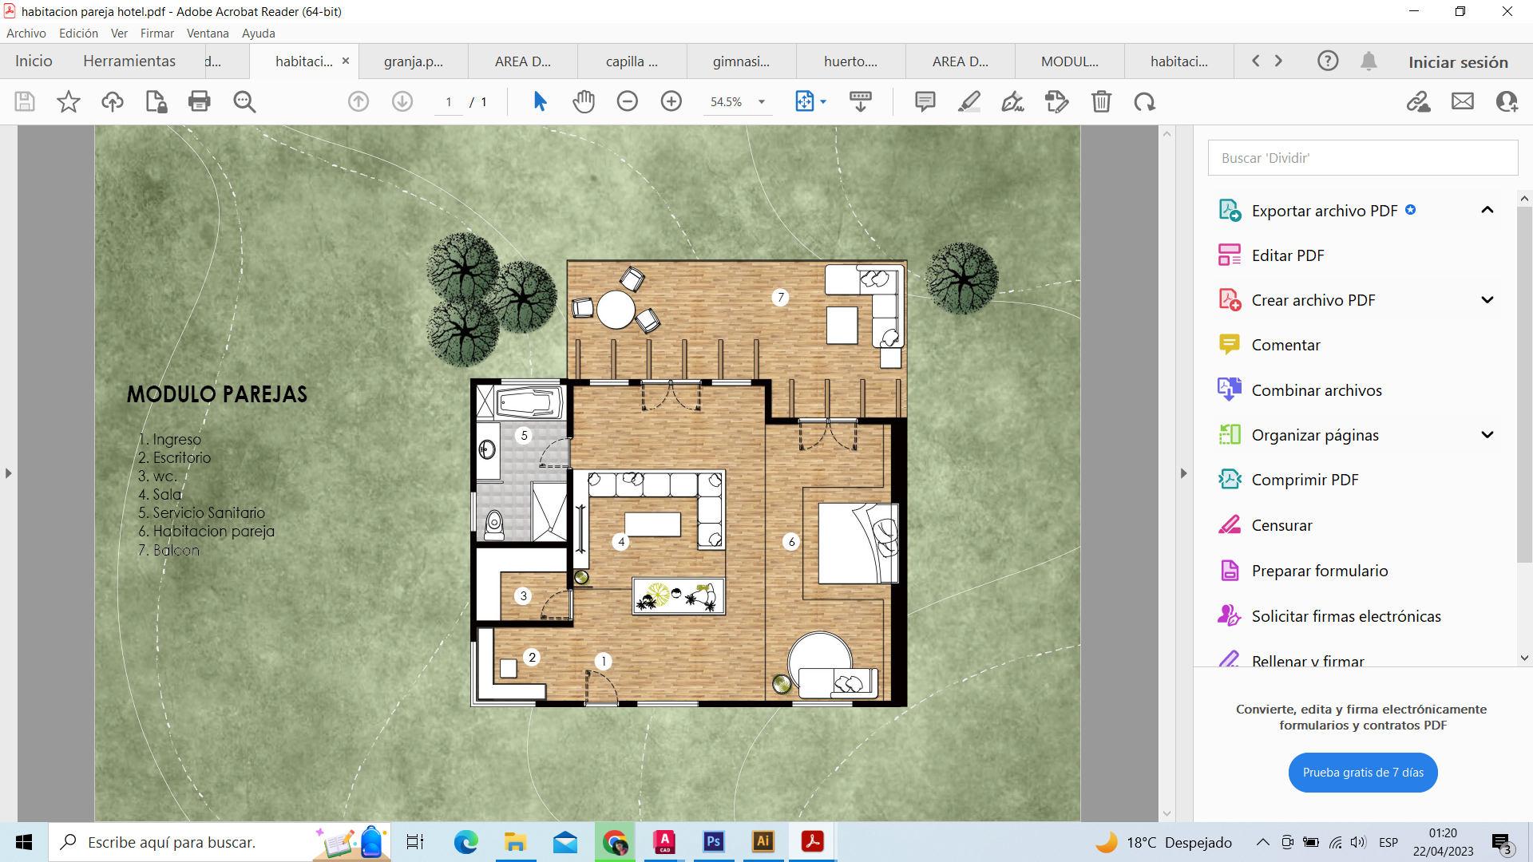
Task: Expand the Organizar páginas options
Action: tap(1487, 435)
